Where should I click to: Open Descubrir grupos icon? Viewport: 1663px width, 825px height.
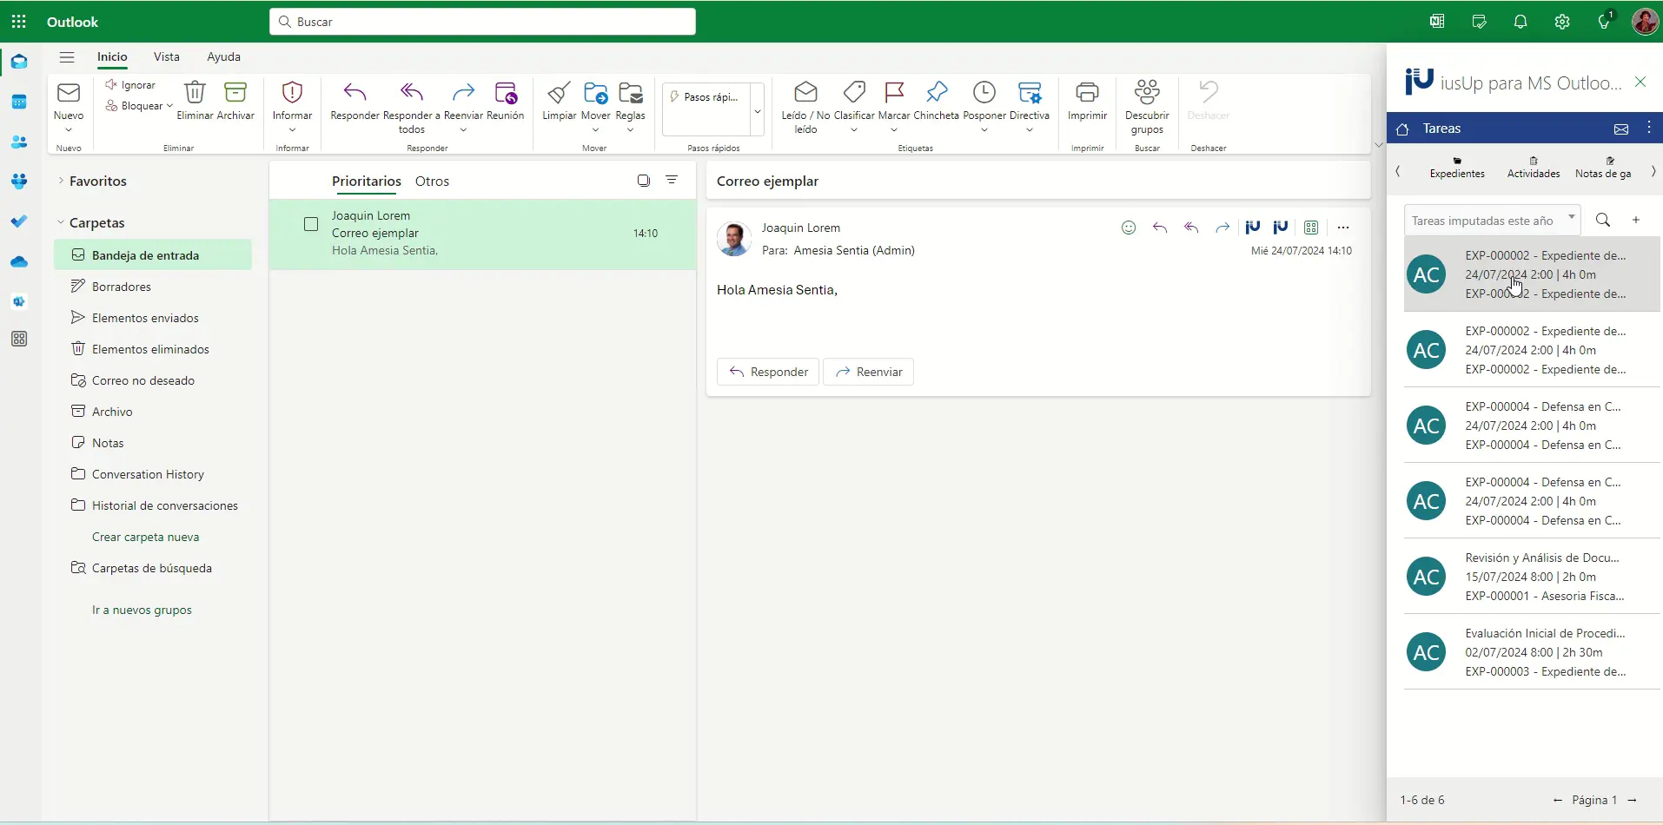[1147, 92]
